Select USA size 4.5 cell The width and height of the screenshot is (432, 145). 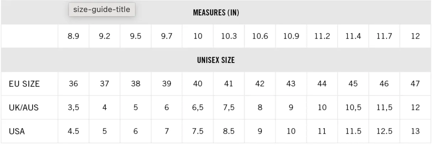tap(74, 131)
